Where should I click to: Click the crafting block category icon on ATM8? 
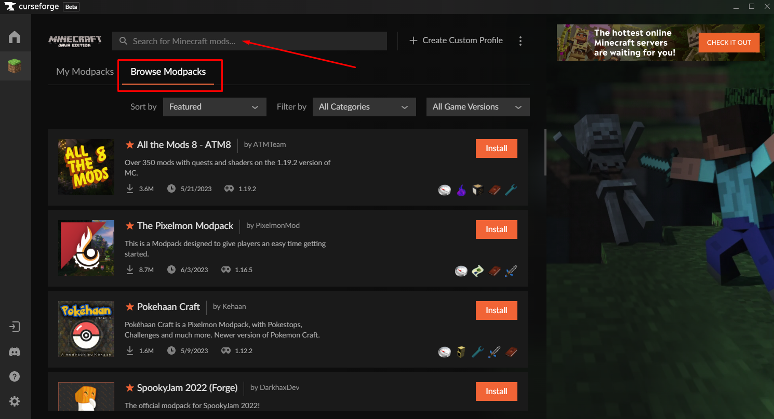[x=478, y=190]
